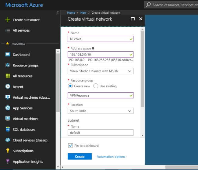Open the Dashboard icon in sidebar
The height and width of the screenshot is (170, 198).
(8, 55)
